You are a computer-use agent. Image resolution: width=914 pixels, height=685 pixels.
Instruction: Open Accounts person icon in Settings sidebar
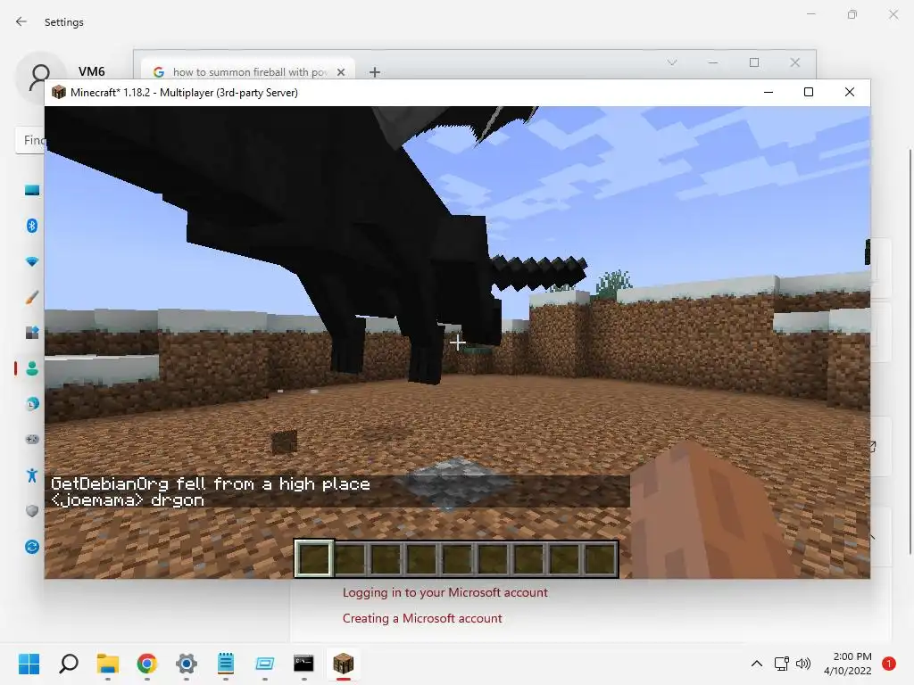(32, 368)
